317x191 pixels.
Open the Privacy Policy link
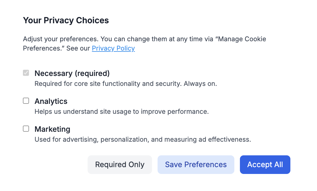[113, 48]
